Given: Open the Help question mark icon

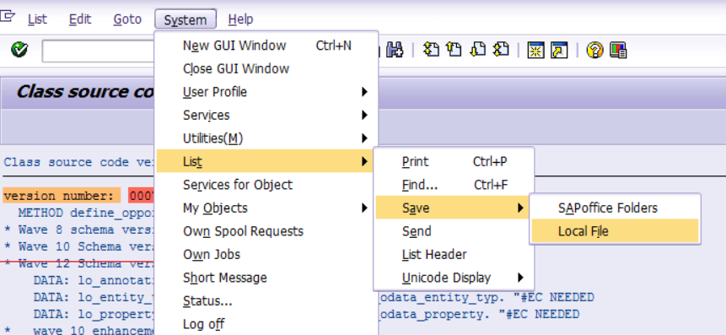Looking at the screenshot, I should click(x=594, y=50).
